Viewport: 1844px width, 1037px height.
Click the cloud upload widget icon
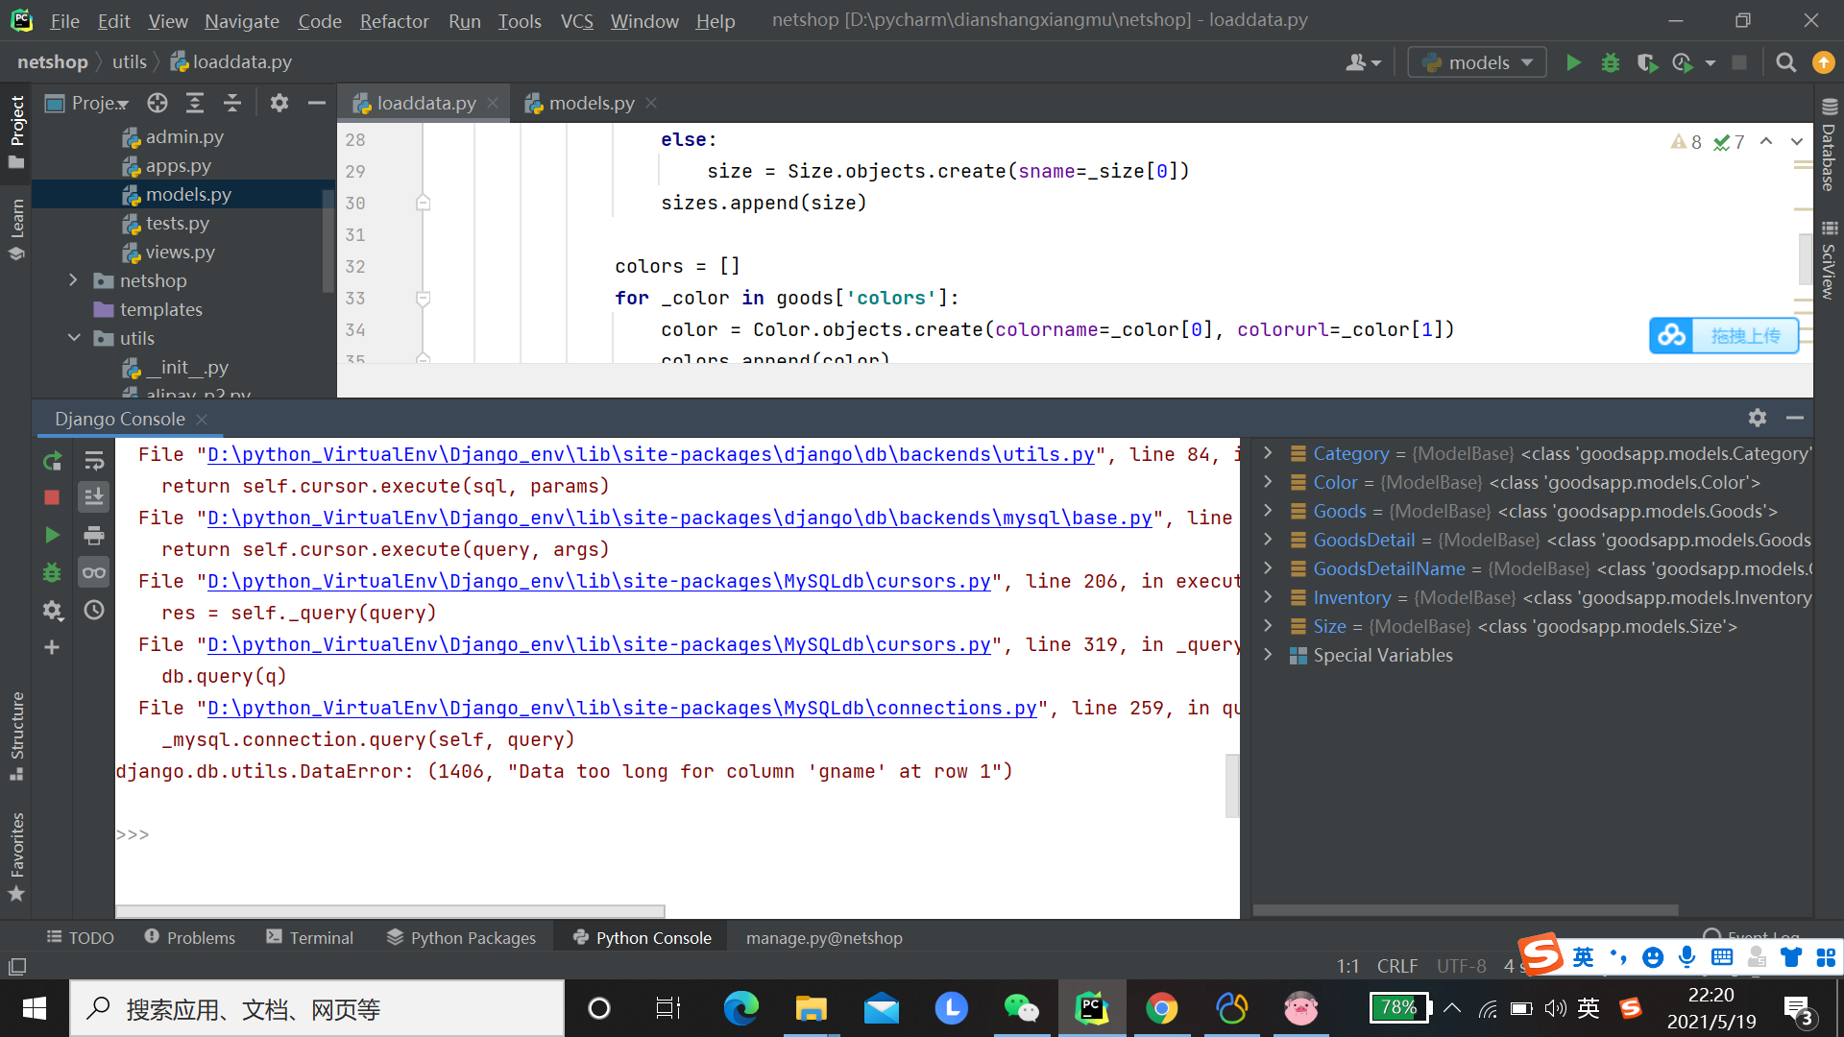pos(1672,335)
